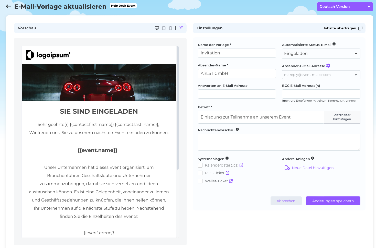This screenshot has height=248, width=376.
Task: Show info icon for Andere Anlagen
Action: [313, 158]
